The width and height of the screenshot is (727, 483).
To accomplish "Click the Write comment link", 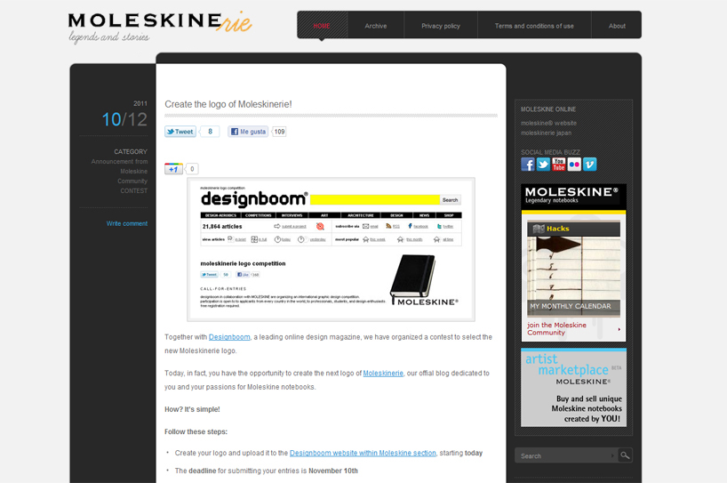I will click(x=127, y=223).
